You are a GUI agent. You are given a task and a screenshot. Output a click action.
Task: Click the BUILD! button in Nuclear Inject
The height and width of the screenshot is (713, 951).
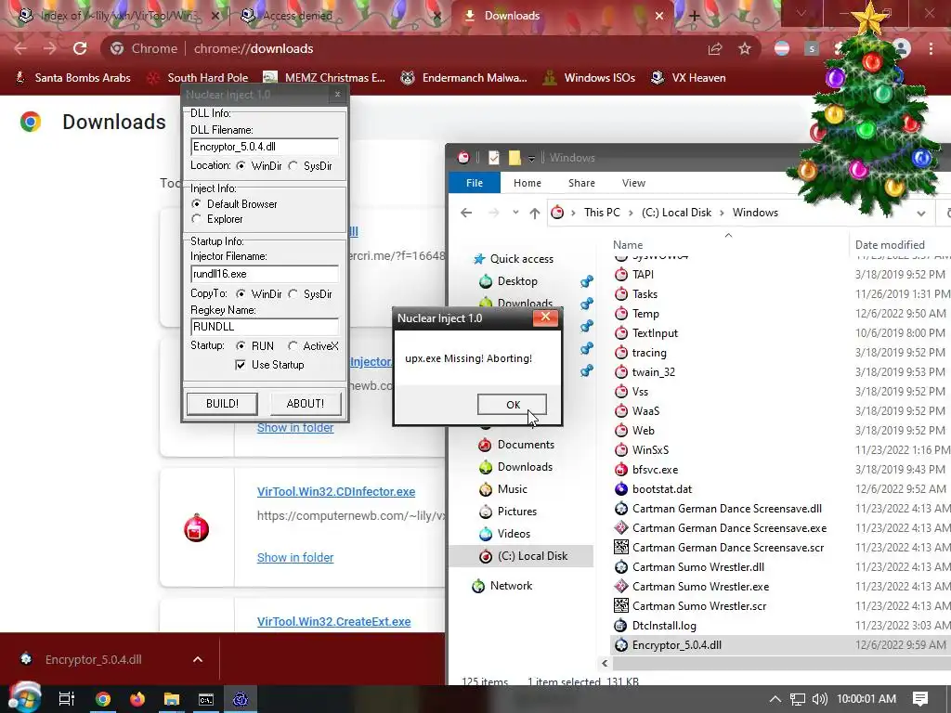pyautogui.click(x=222, y=404)
